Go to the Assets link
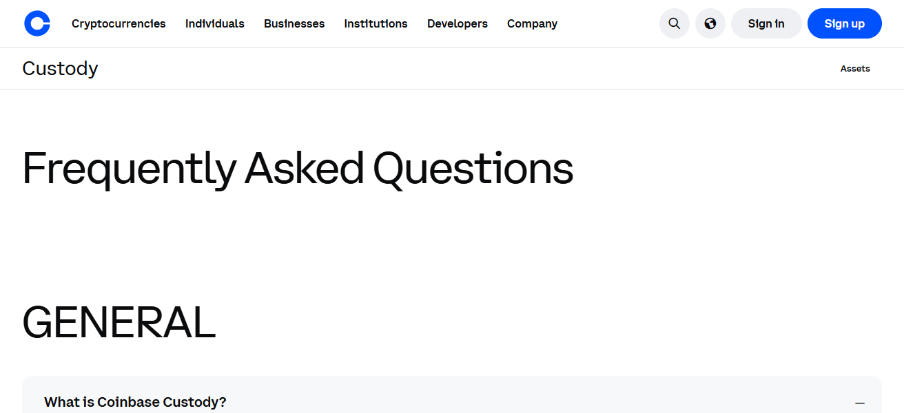The image size is (904, 413). tap(855, 68)
